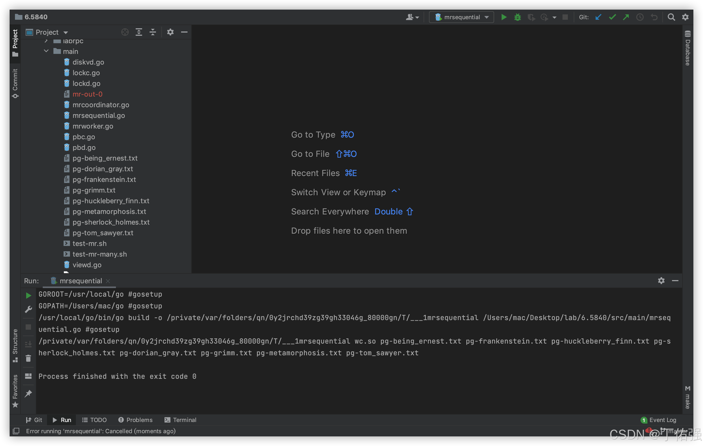Screen dimensions: 703x446
Task: Expand all in Project panel
Action: click(x=139, y=32)
